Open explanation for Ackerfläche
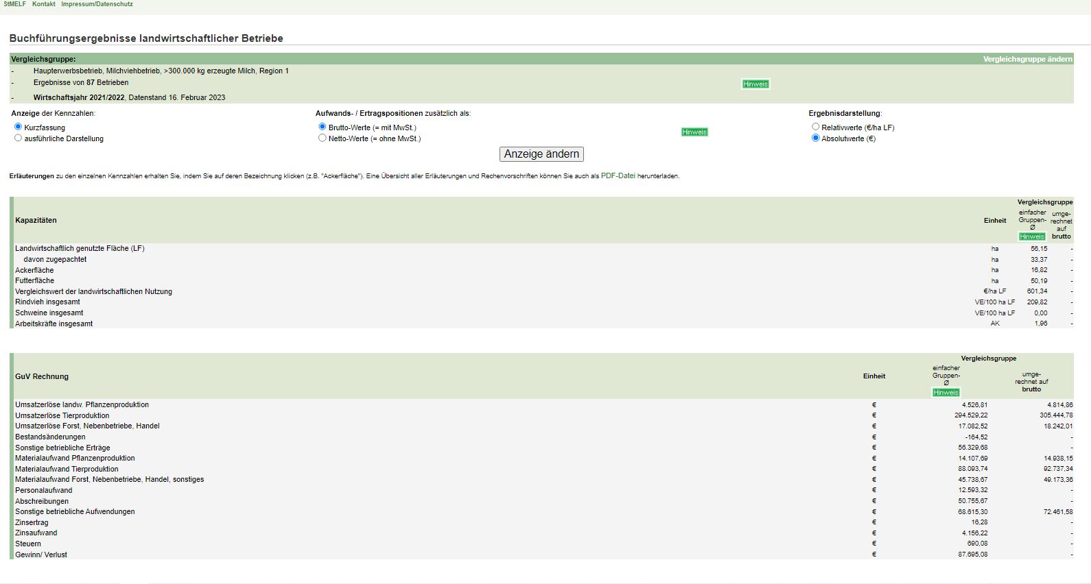The width and height of the screenshot is (1091, 584). (x=34, y=270)
